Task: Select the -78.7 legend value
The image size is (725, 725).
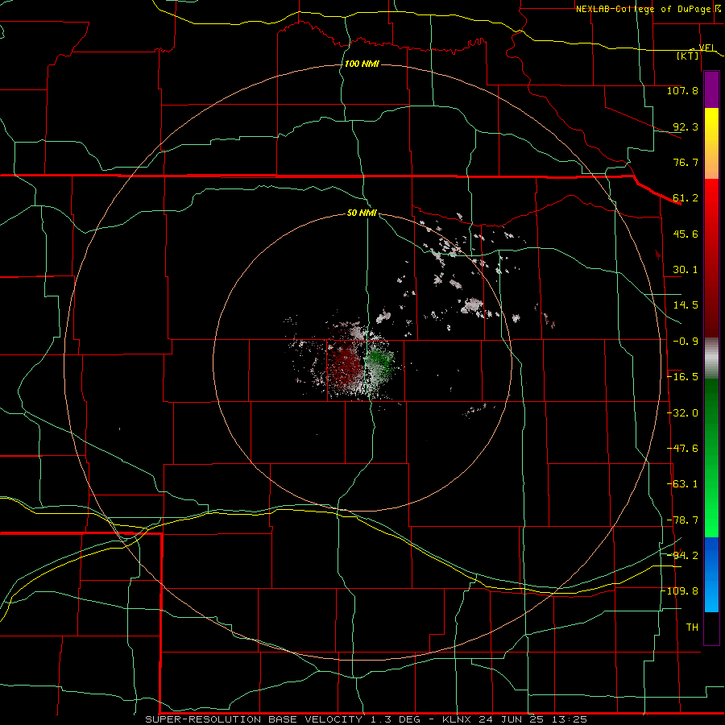Action: tap(682, 520)
